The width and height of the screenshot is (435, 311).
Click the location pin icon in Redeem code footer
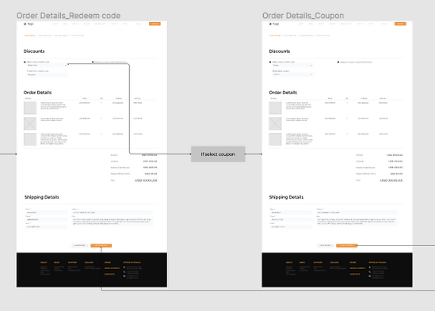coord(124,267)
